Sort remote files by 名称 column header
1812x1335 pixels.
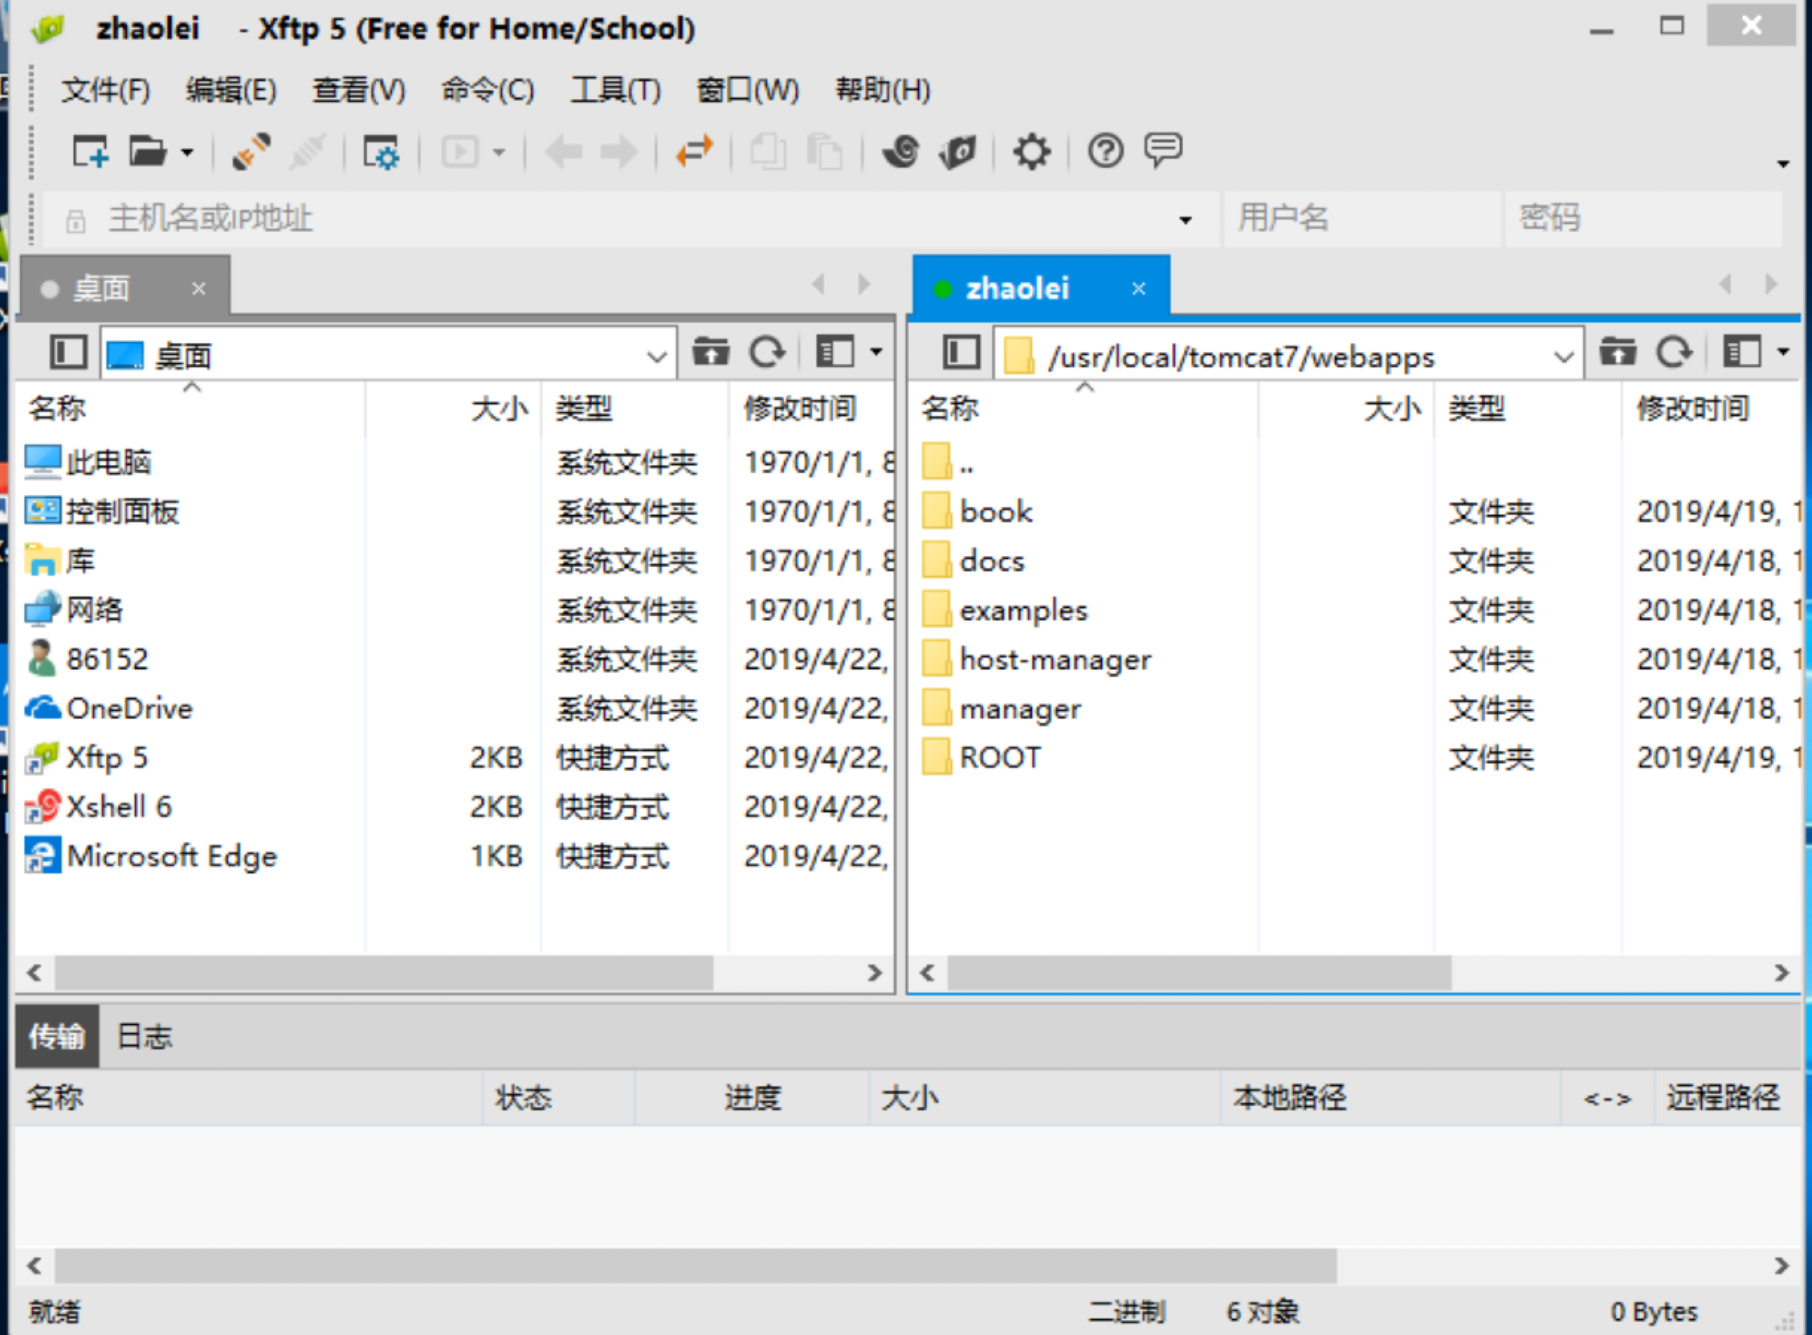pyautogui.click(x=950, y=408)
